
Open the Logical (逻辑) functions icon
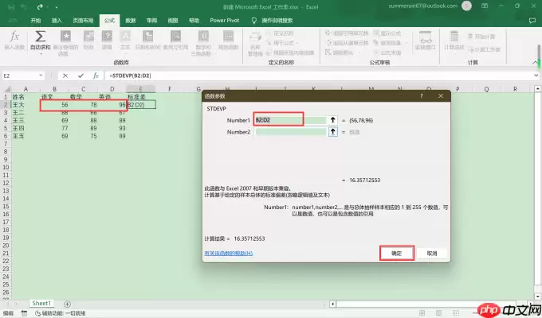tap(107, 36)
